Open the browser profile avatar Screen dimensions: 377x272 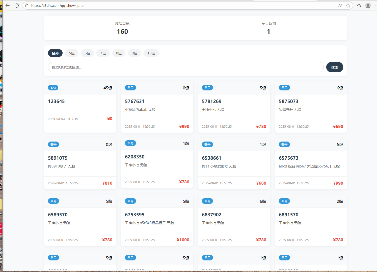click(368, 6)
